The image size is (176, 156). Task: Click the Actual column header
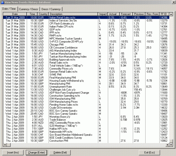(114, 14)
